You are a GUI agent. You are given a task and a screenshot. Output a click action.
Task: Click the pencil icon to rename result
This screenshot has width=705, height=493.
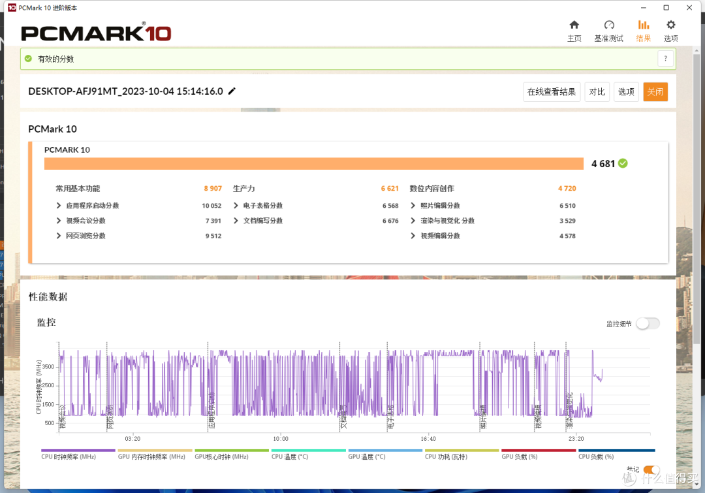pos(232,91)
